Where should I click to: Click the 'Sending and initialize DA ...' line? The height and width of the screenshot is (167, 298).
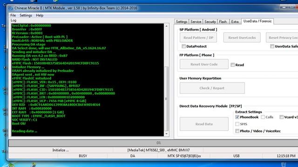click(x=34, y=51)
